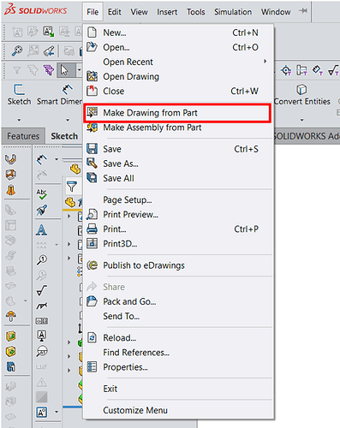
Task: Click the mushroom forming tool icon
Action: 10,316
